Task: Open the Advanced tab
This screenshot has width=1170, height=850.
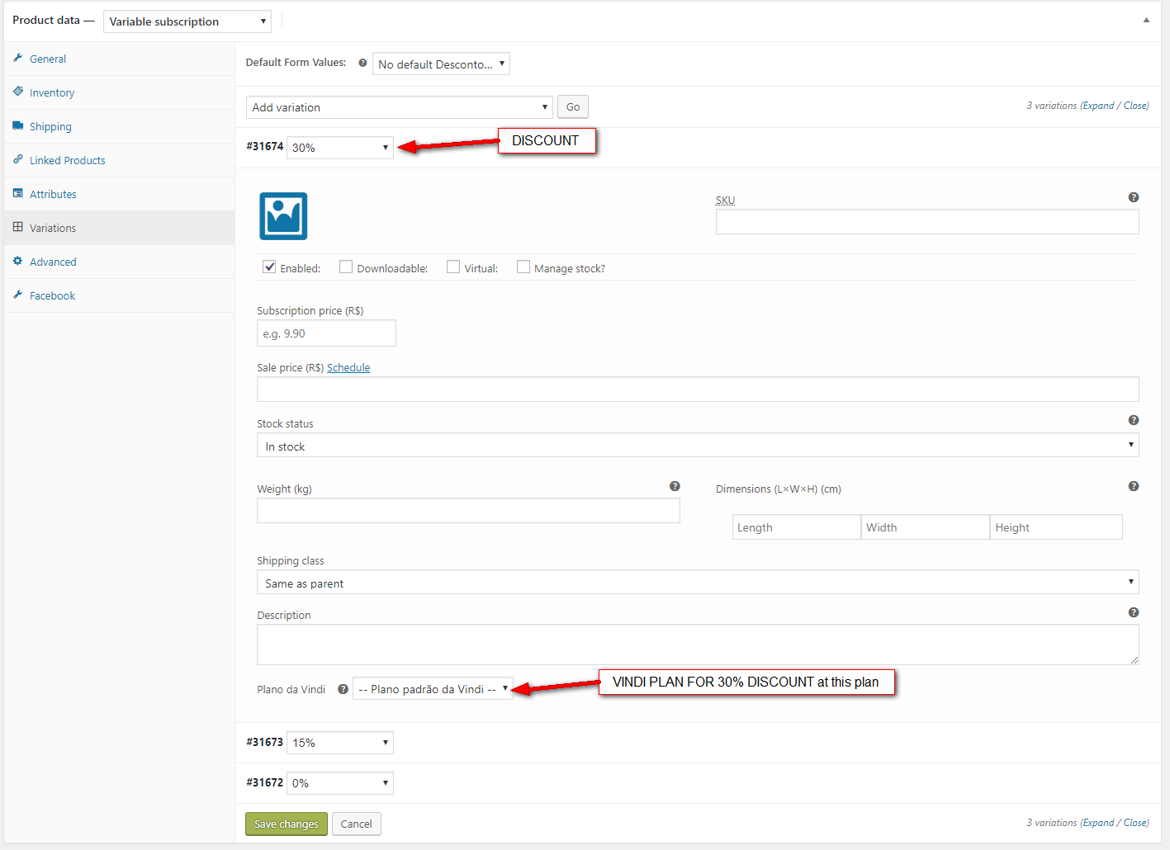Action: (119, 262)
